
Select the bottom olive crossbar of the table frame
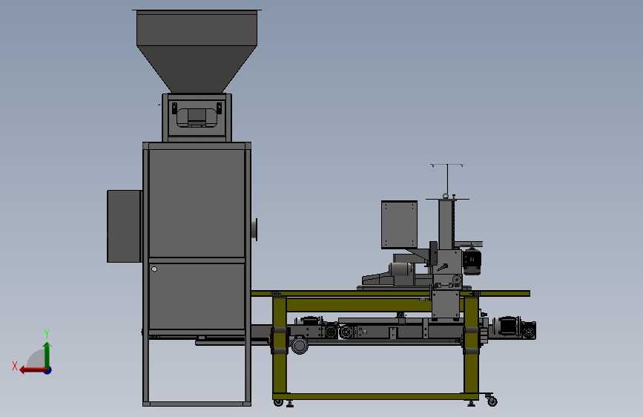pyautogui.click(x=375, y=396)
